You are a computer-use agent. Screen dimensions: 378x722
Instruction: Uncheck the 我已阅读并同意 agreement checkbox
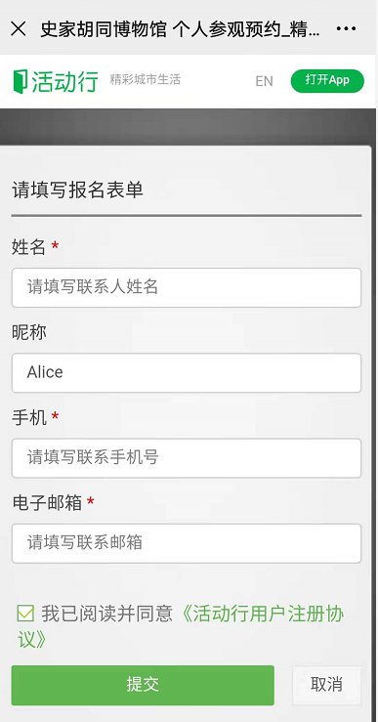(25, 614)
